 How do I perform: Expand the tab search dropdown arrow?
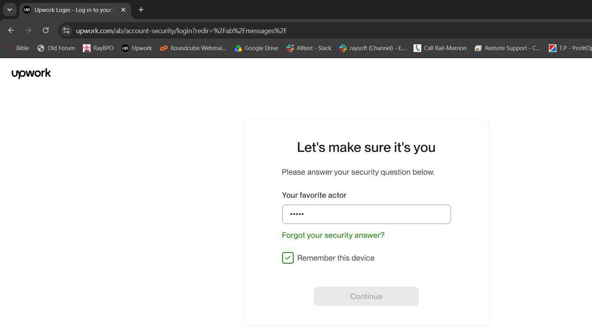10,10
